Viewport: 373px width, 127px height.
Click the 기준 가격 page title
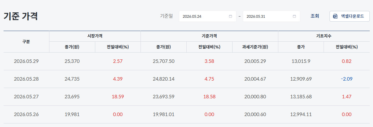20,16
